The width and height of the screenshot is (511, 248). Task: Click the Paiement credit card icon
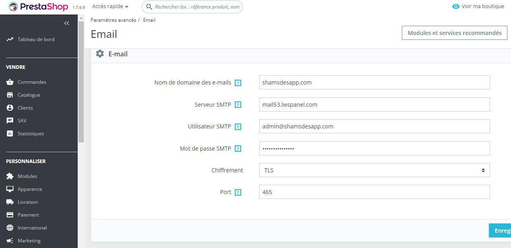click(x=10, y=215)
